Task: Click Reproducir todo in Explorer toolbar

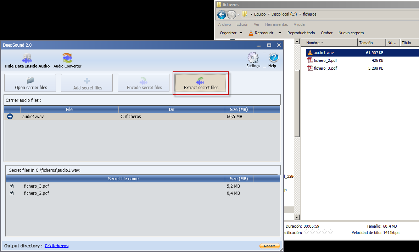Action: (301, 33)
